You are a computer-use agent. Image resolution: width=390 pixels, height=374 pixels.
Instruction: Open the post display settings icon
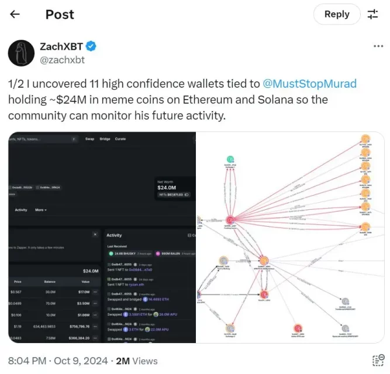pyautogui.click(x=372, y=14)
